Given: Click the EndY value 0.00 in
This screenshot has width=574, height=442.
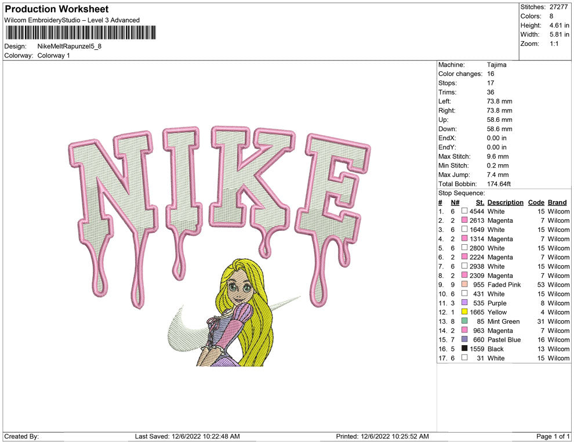Looking at the screenshot, I should pos(497,147).
